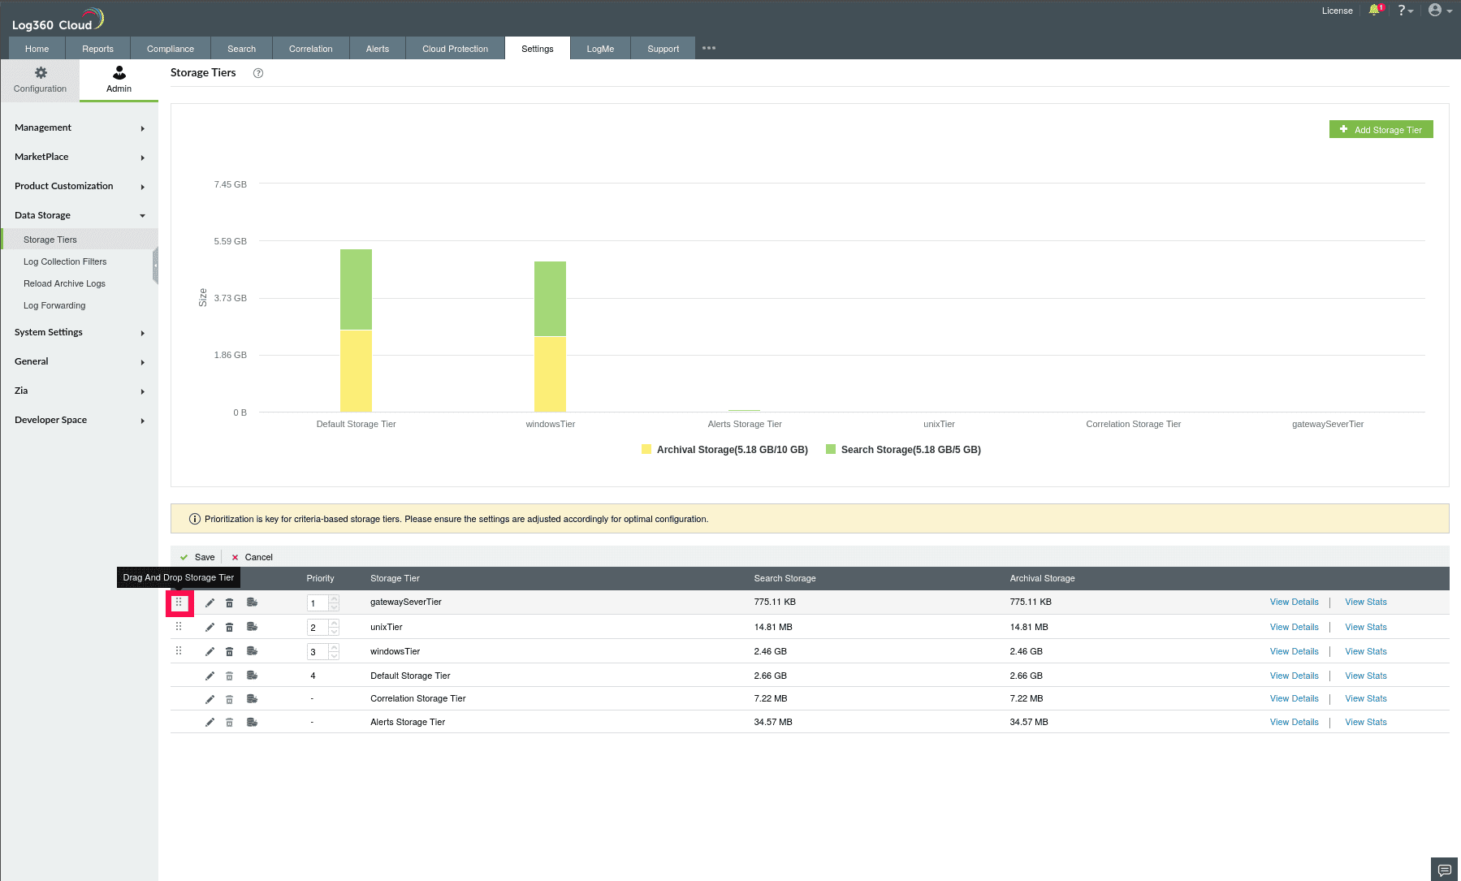Open the chat/feedback icon at bottom right

(x=1443, y=869)
